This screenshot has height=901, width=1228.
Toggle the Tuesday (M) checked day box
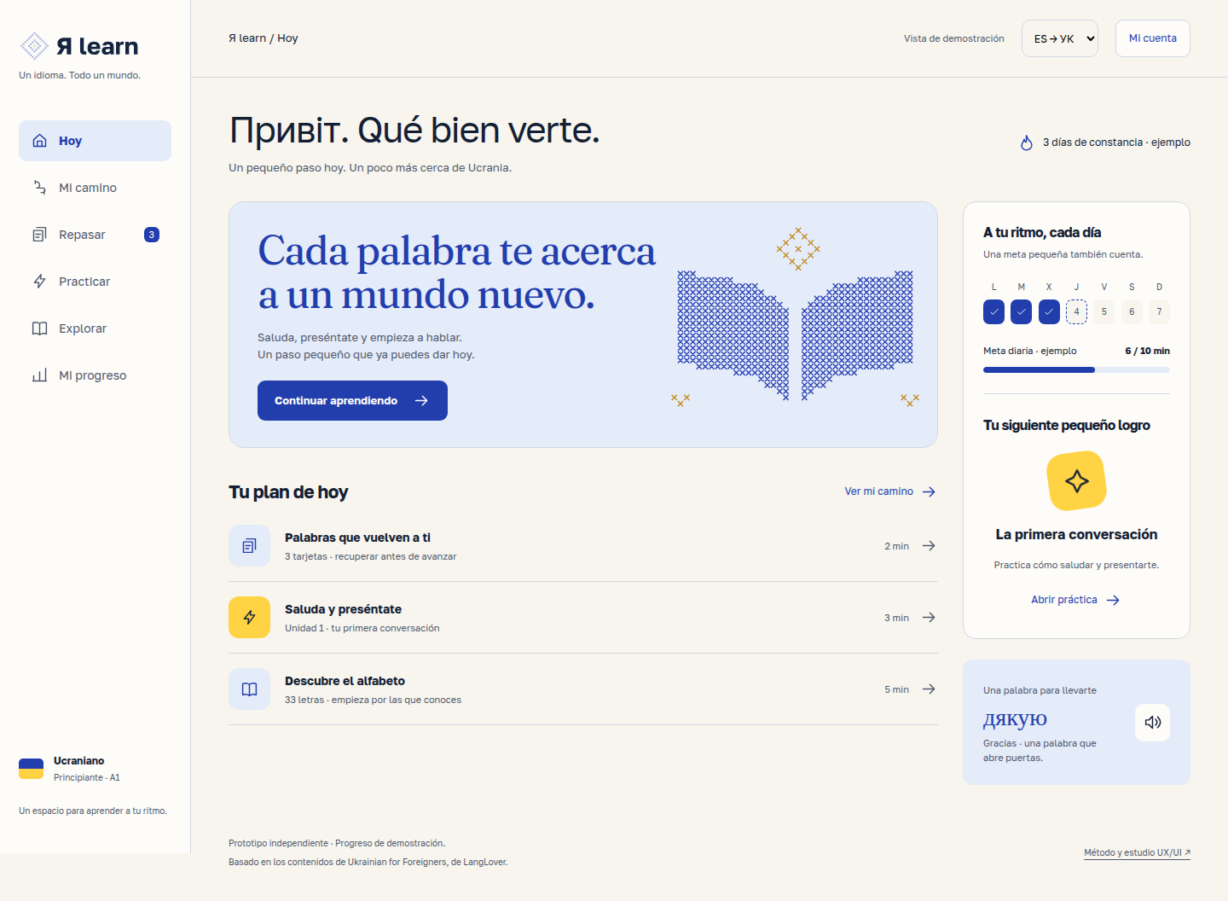point(1022,312)
